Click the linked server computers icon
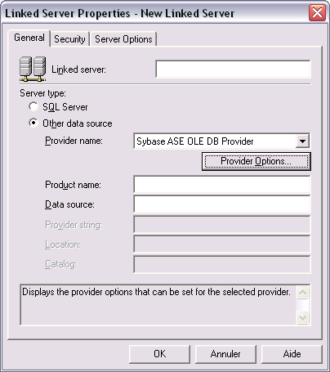The height and width of the screenshot is (372, 330). coord(33,69)
